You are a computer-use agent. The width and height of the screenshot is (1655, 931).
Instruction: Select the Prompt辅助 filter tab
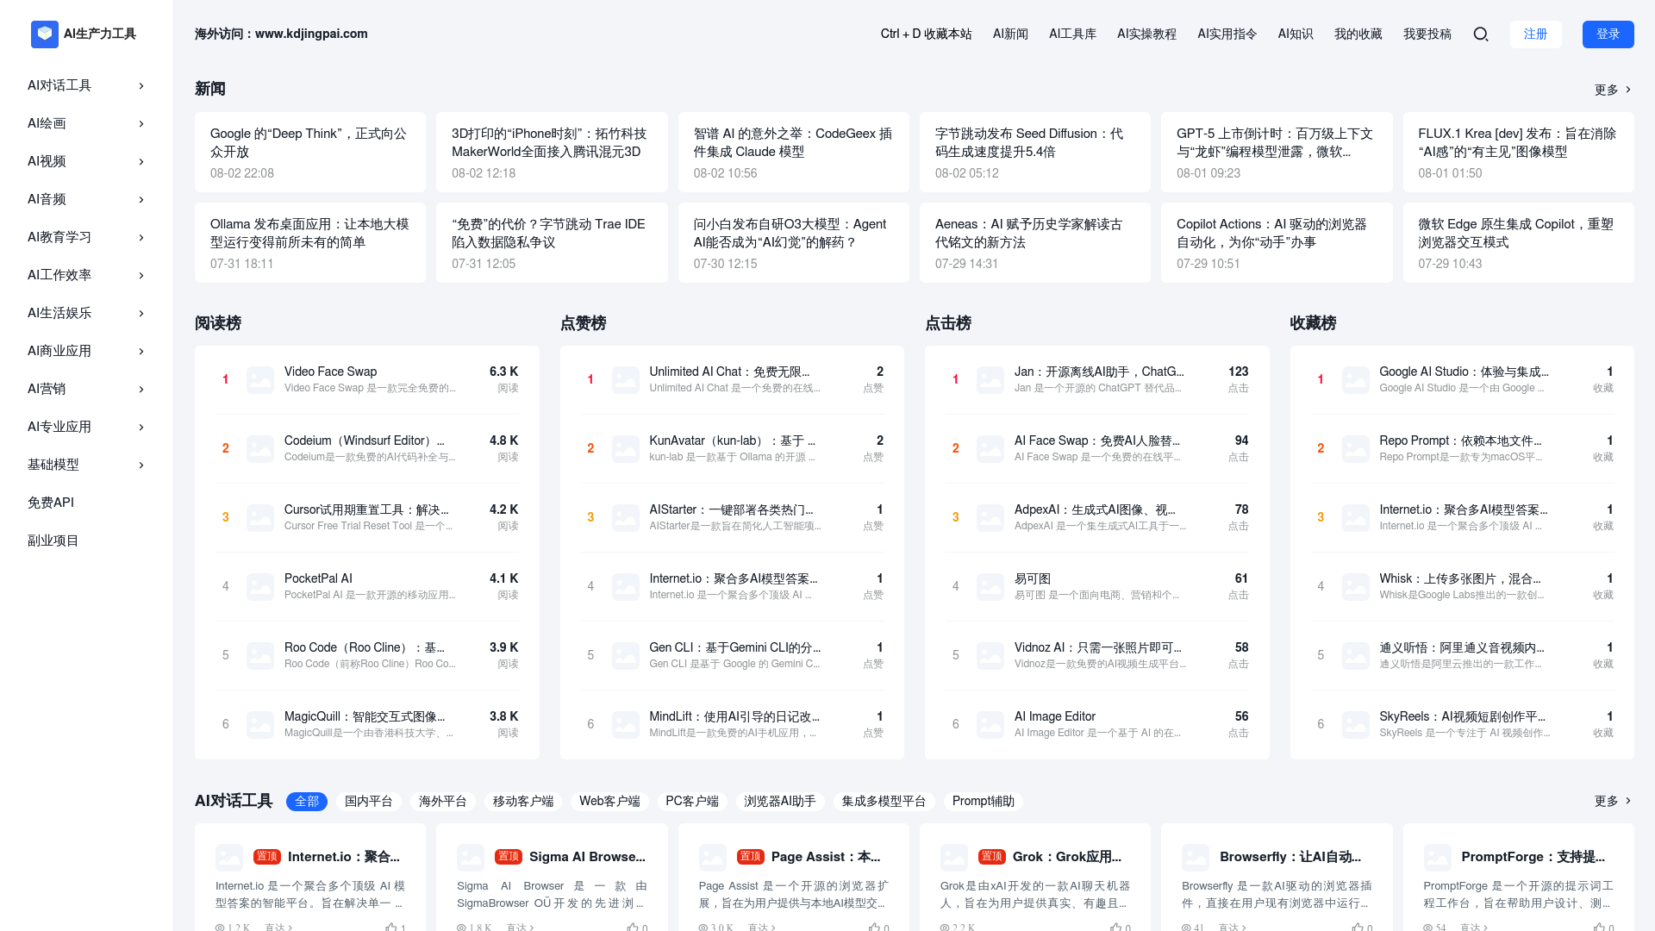(x=984, y=802)
